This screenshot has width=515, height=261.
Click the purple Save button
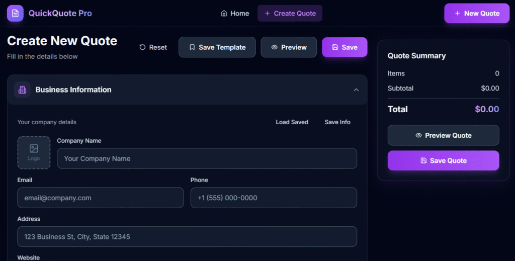pyautogui.click(x=345, y=47)
